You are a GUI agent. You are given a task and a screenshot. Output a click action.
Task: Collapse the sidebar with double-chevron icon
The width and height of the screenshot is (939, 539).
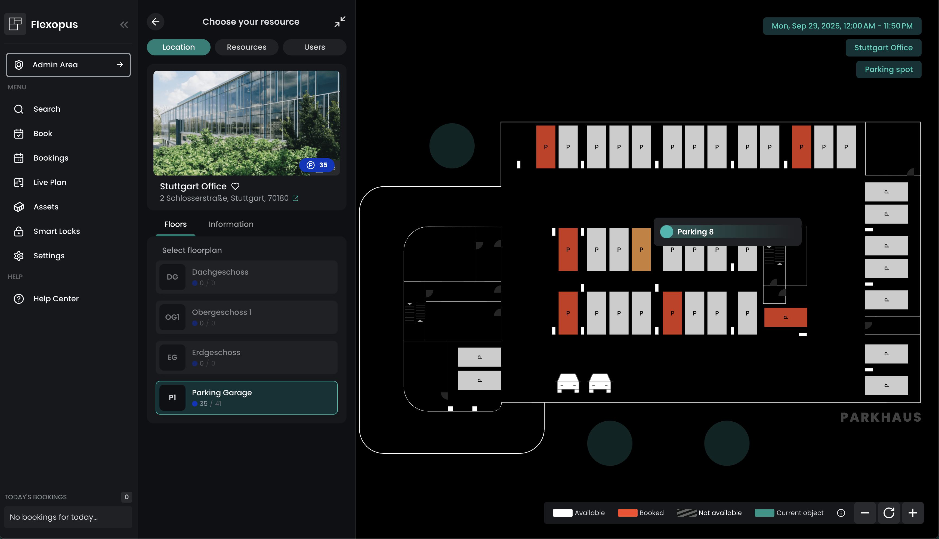pyautogui.click(x=124, y=25)
